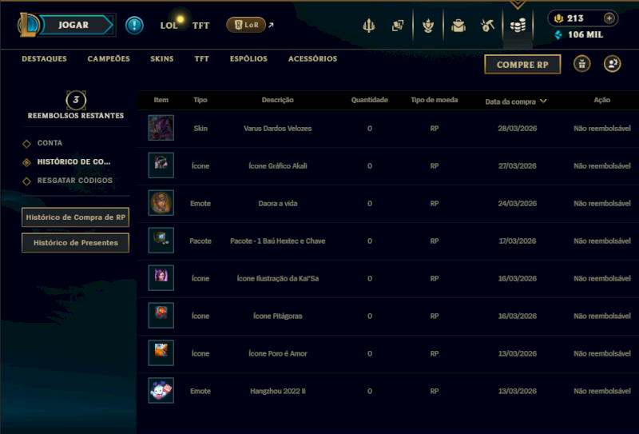
Task: Click the Ação column header
Action: coord(602,100)
